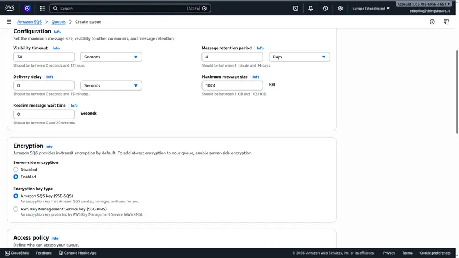Click the top search box
This screenshot has width=459, height=258.
tap(130, 9)
